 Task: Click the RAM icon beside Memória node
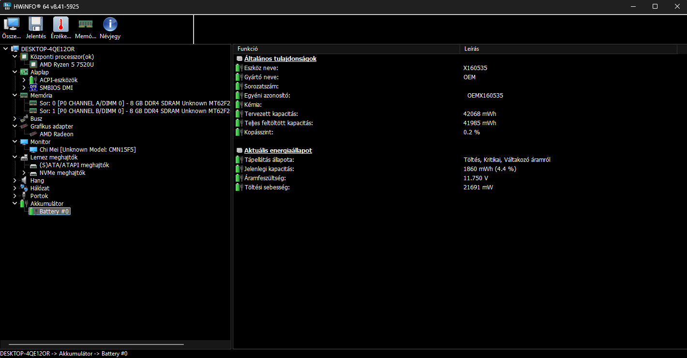coord(24,95)
